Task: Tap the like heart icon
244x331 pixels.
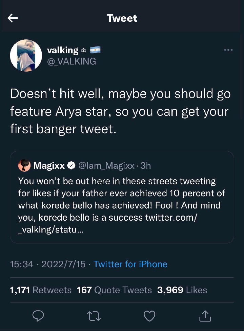Action: [149, 316]
